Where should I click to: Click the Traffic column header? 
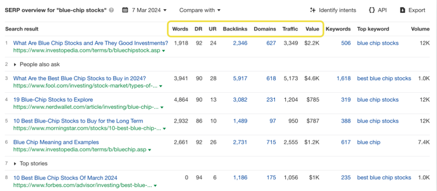pyautogui.click(x=290, y=29)
